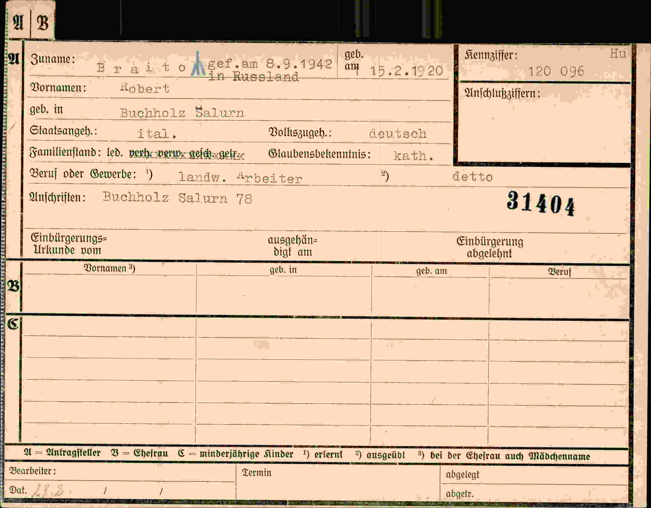The image size is (651, 508).
Task: Click the legend 'A = Antragsteller'
Action: point(62,453)
